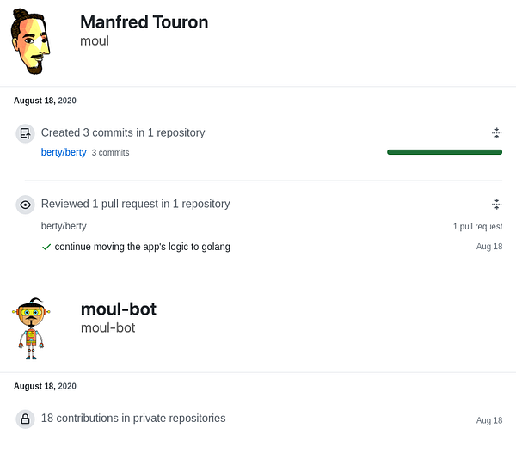This screenshot has height=459, width=516.
Task: Click the moul-bot username subtitle
Action: pyautogui.click(x=107, y=328)
